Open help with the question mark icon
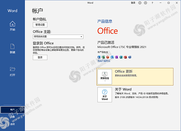The height and width of the screenshot is (131, 181). (x=152, y=3)
